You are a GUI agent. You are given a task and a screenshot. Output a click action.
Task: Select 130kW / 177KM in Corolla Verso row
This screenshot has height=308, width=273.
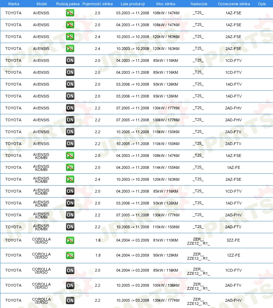(x=166, y=300)
